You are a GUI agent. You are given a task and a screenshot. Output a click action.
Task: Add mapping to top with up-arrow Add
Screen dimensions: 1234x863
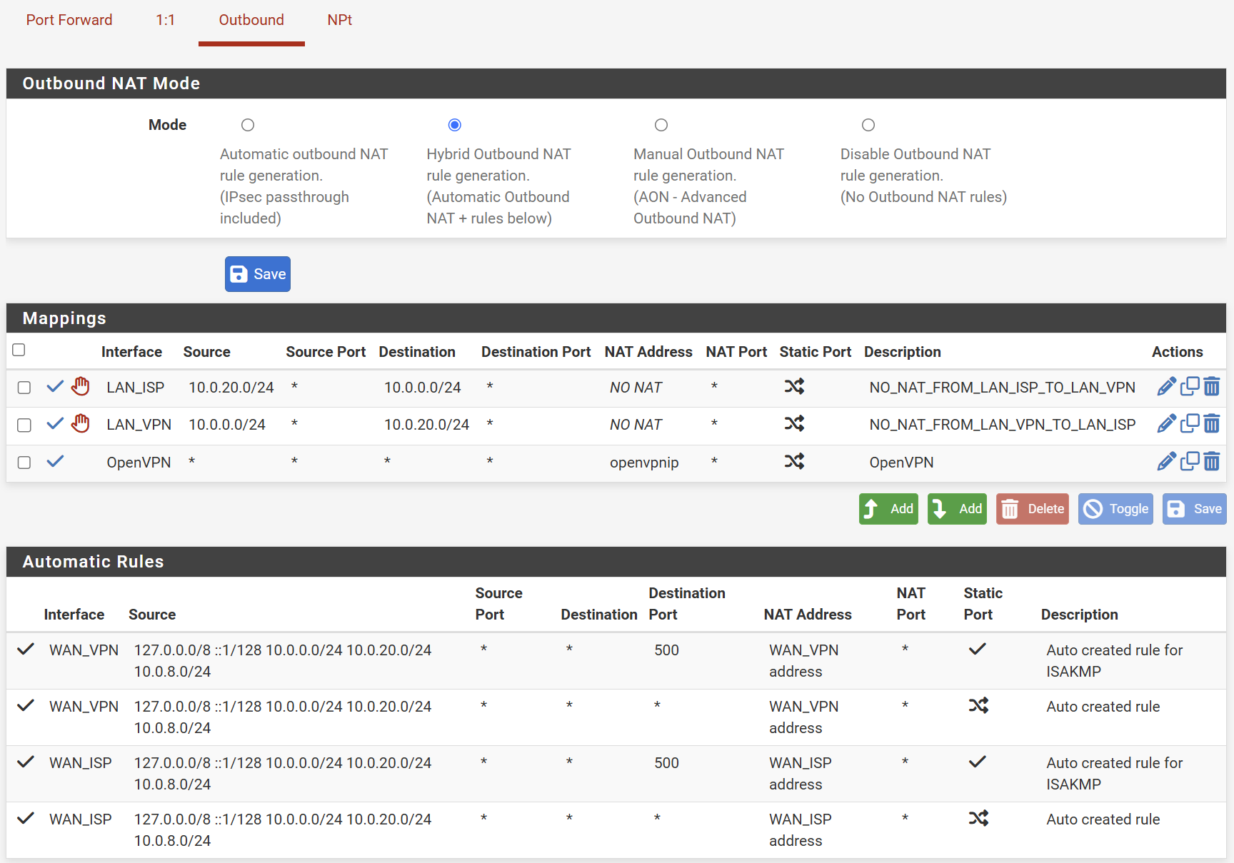click(889, 509)
